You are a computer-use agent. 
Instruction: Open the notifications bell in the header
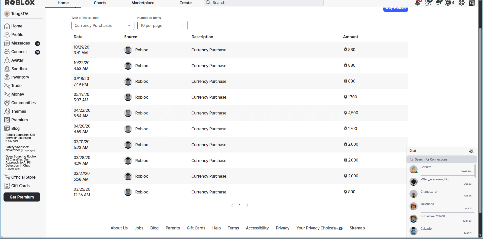(x=418, y=3)
